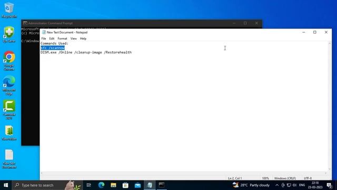Click the highlighted sfc /scannow line
The width and height of the screenshot is (337, 190).
coord(53,48)
